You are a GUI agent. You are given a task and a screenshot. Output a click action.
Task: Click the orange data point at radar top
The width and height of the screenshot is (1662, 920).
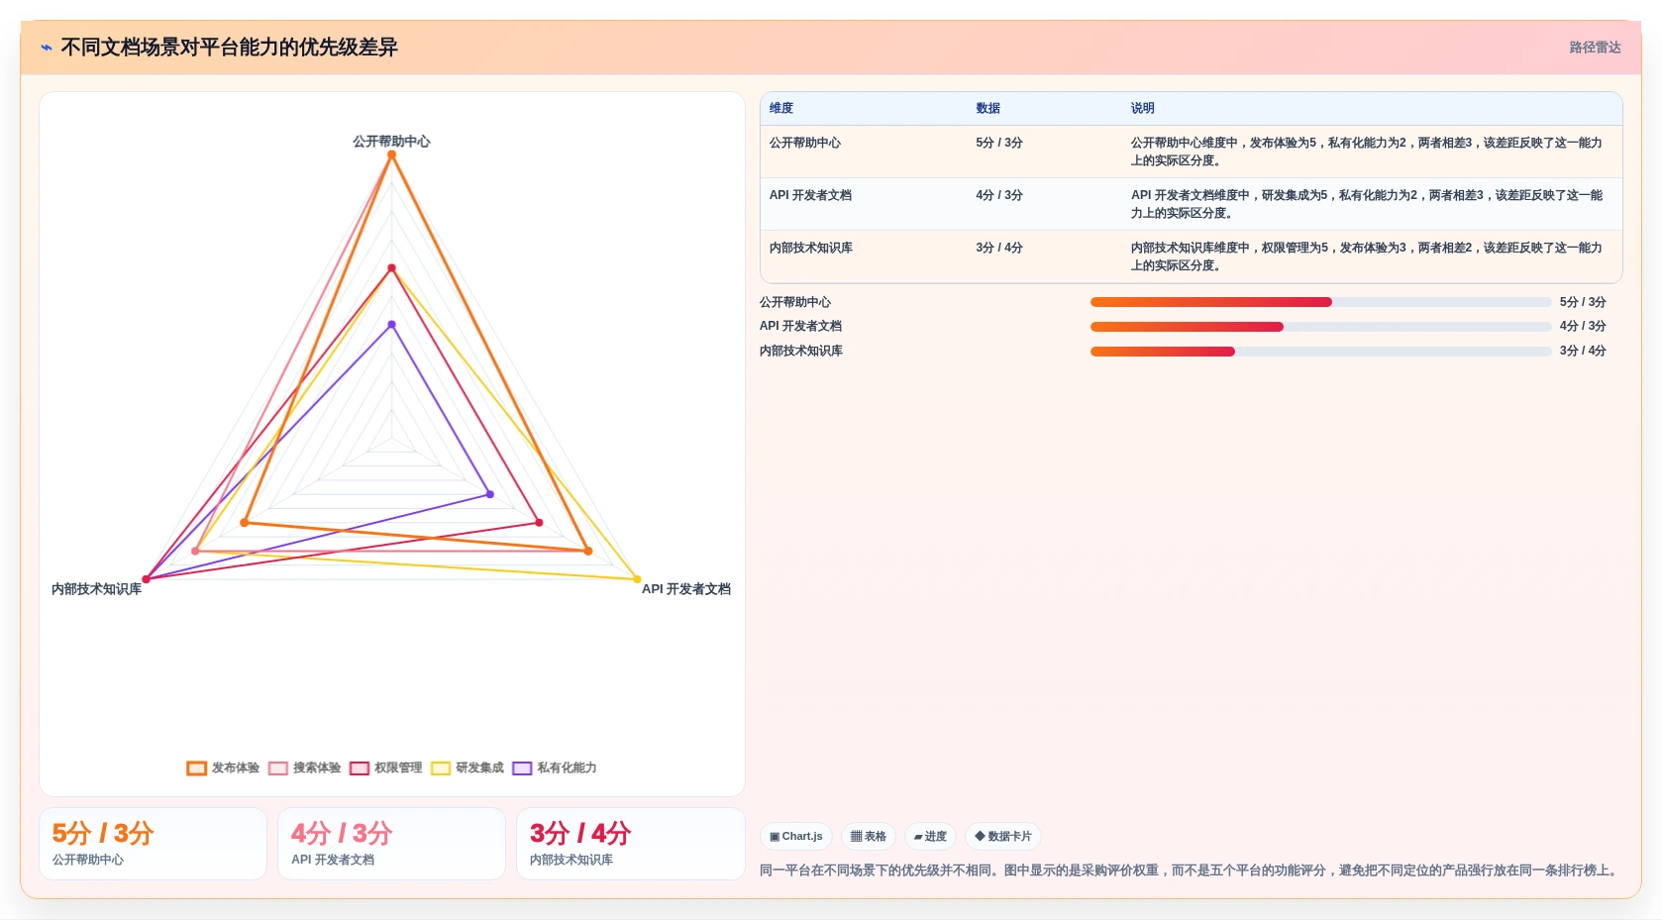[391, 154]
